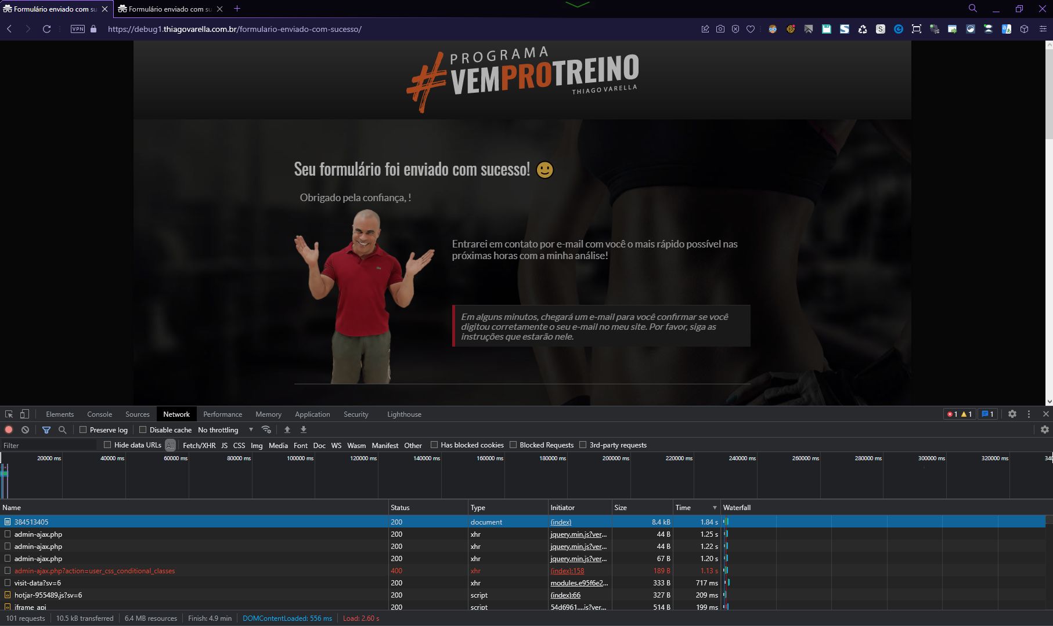1053x626 pixels.
Task: Sort requests by the Size column header
Action: 642,508
